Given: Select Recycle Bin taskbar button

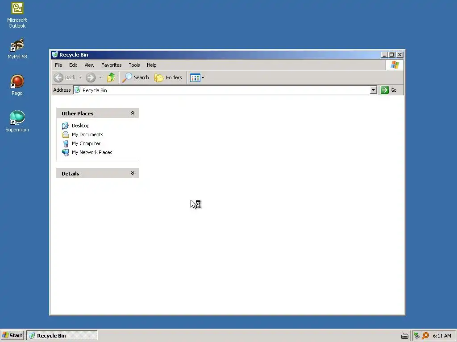Looking at the screenshot, I should [62, 336].
